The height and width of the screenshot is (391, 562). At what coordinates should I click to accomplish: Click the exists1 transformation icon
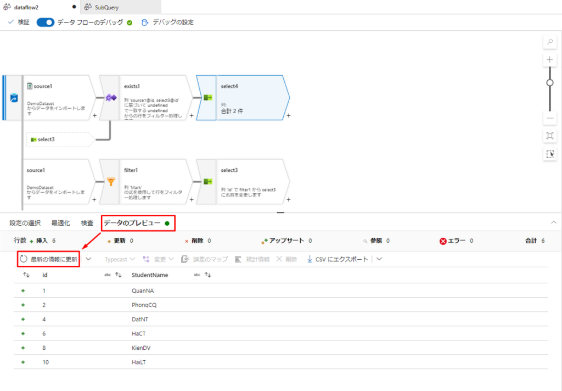tap(111, 98)
